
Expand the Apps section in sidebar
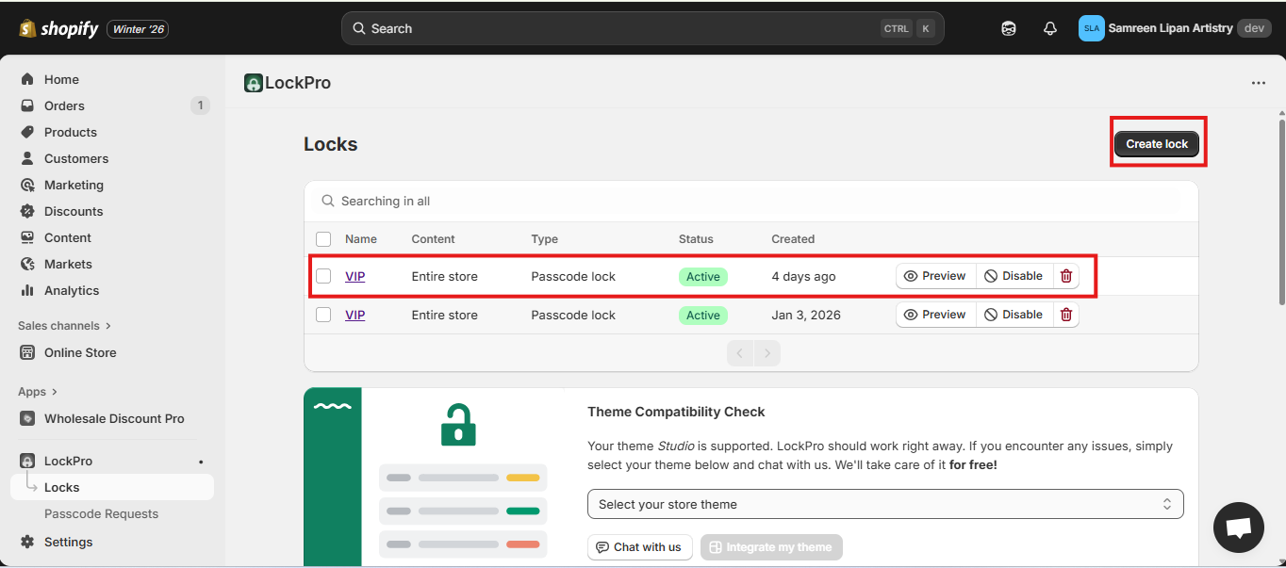(38, 392)
